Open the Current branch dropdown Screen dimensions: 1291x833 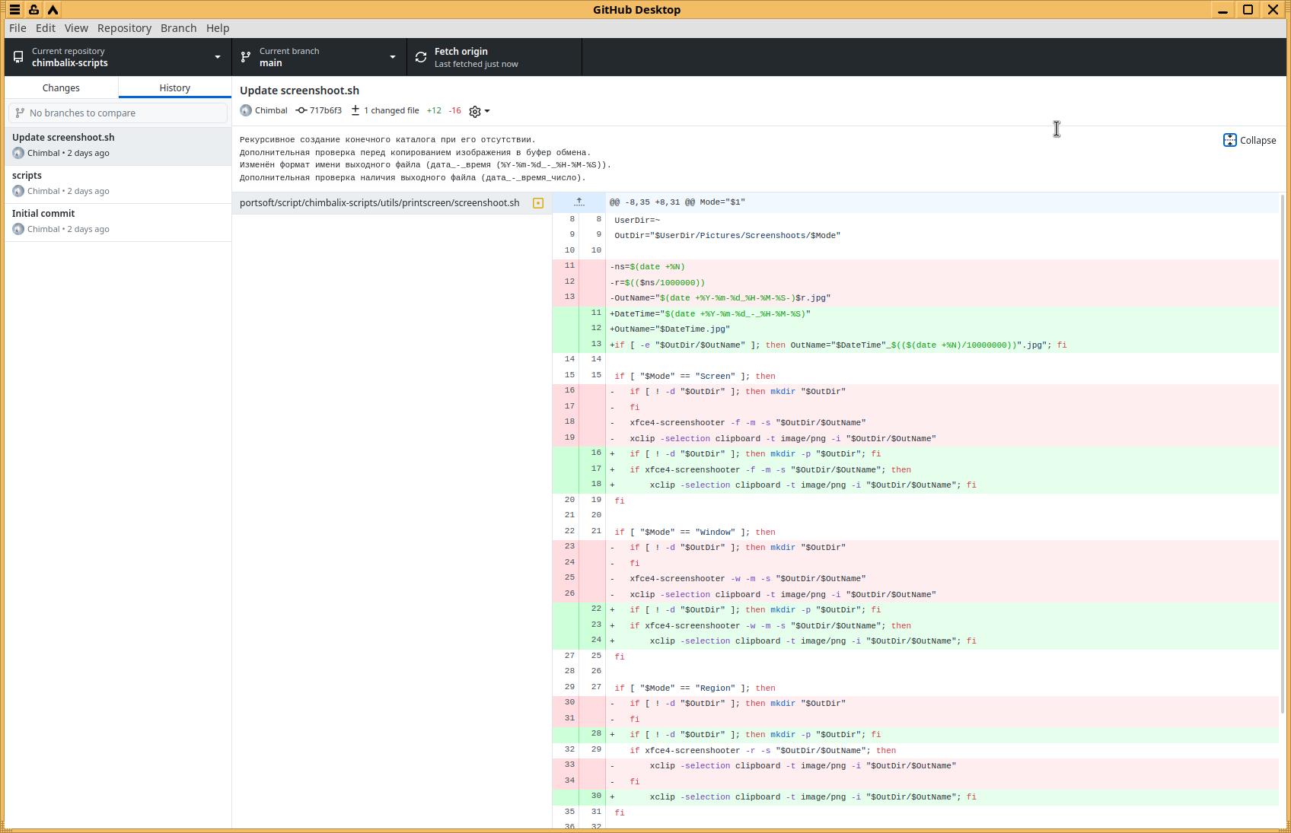319,57
